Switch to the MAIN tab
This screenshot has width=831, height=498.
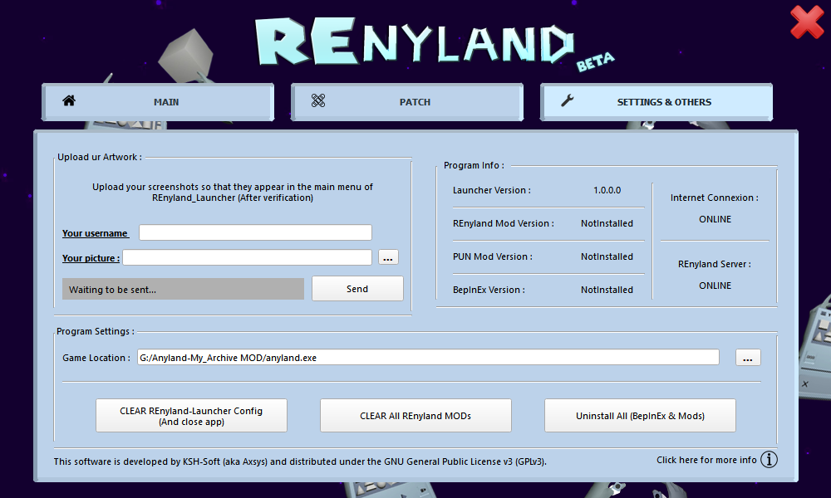[165, 102]
